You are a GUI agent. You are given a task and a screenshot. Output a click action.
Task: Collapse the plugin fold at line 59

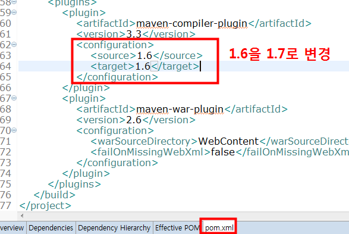(x=14, y=13)
